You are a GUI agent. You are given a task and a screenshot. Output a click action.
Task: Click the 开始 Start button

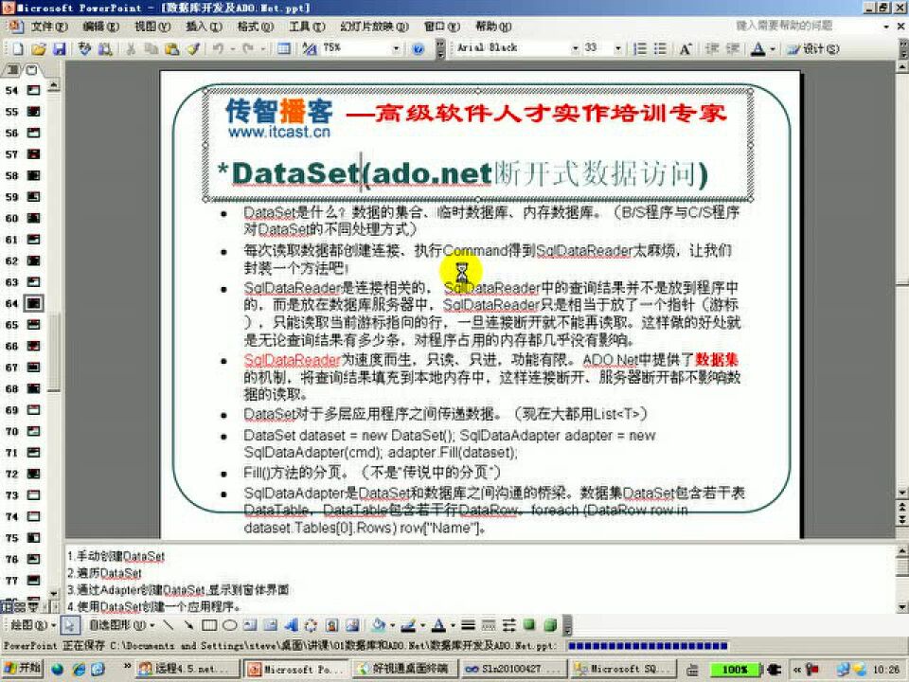pos(23,669)
